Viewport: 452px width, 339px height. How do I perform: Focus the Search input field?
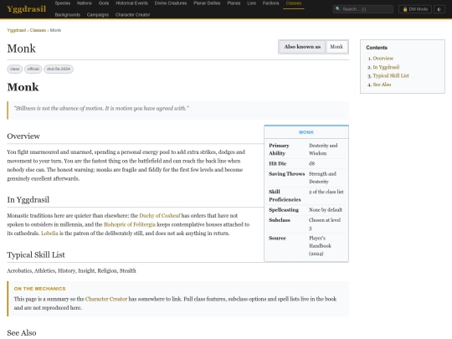(363, 9)
